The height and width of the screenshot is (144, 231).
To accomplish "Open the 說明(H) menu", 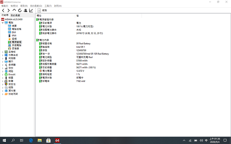I will [58, 6].
